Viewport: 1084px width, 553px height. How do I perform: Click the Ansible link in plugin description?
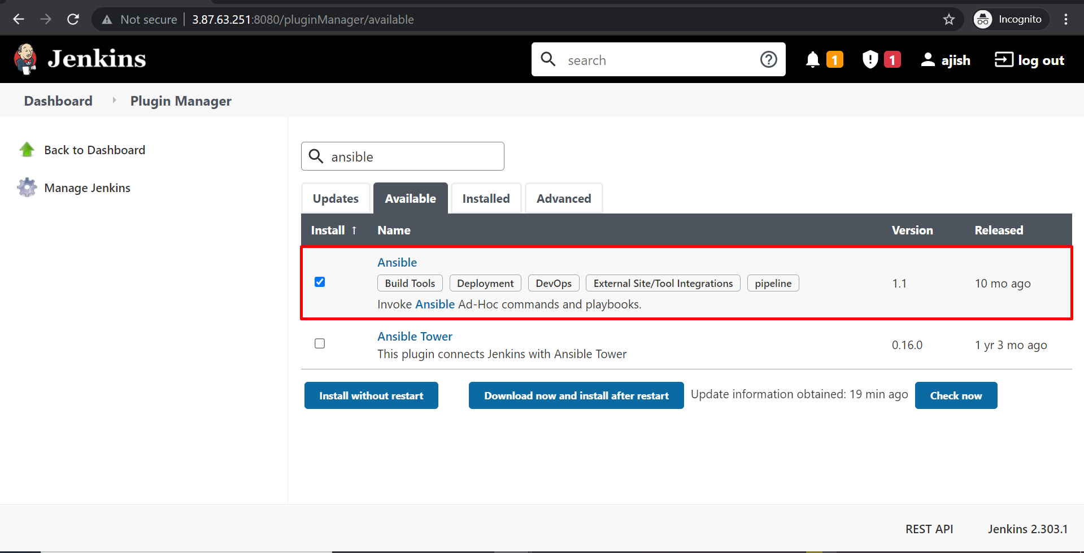click(x=435, y=304)
